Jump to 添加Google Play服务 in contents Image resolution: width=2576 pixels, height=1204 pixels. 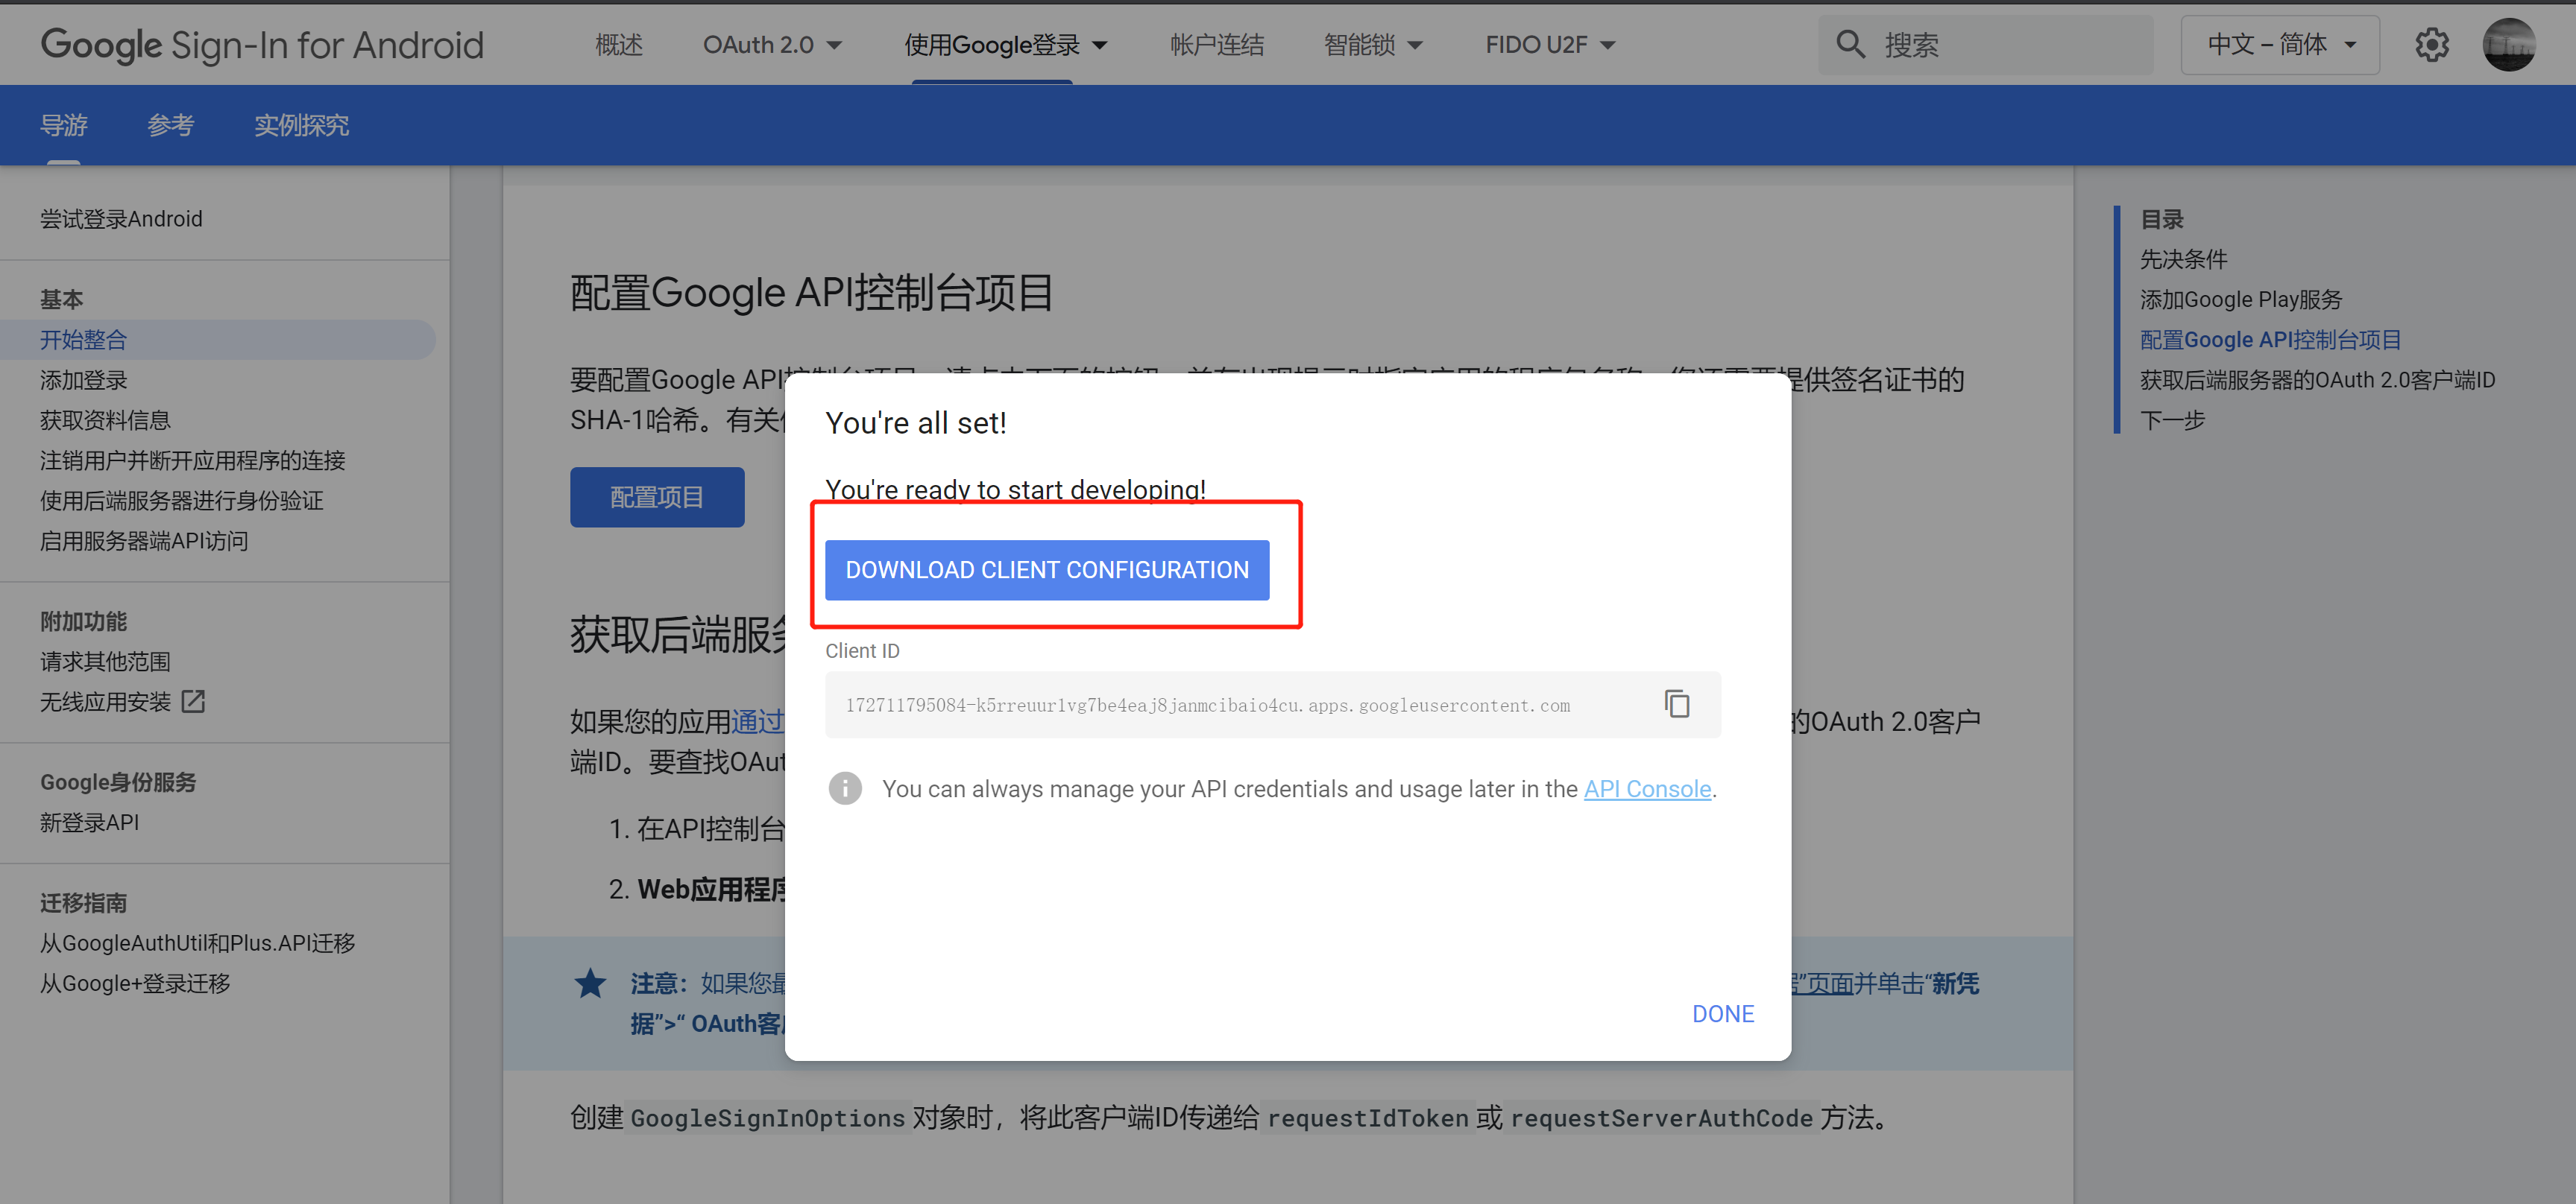click(2240, 299)
